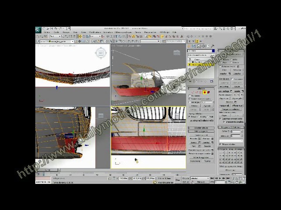Viewport: 281px width, 210px height.
Task: Click the Détacher button
Action: (x=237, y=73)
